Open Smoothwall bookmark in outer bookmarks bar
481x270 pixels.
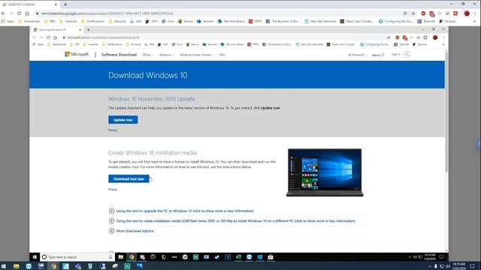pyautogui.click(x=29, y=22)
